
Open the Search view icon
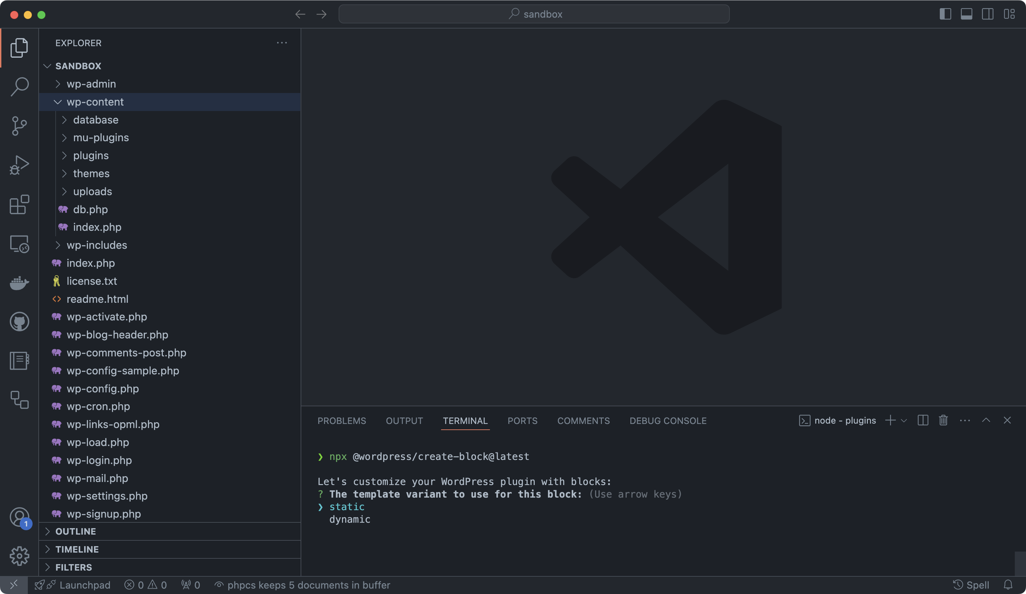point(19,87)
